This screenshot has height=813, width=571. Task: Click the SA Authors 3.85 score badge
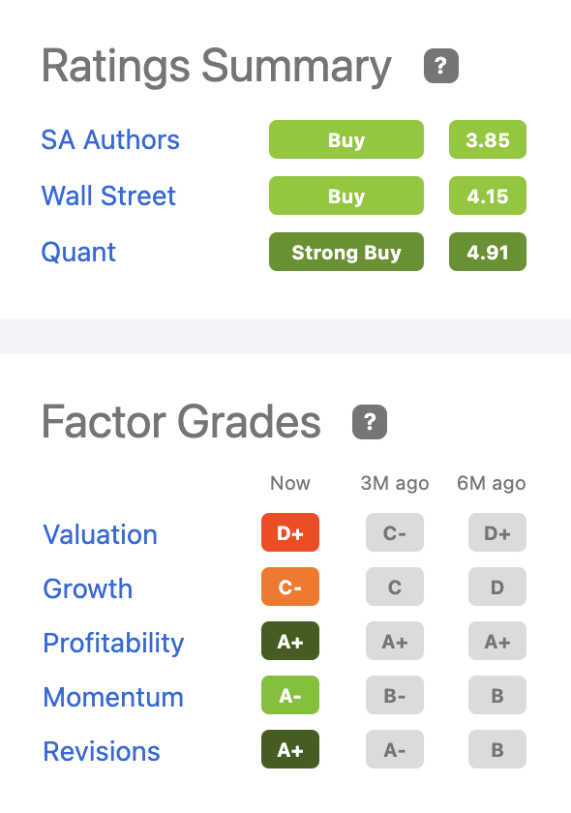[488, 139]
